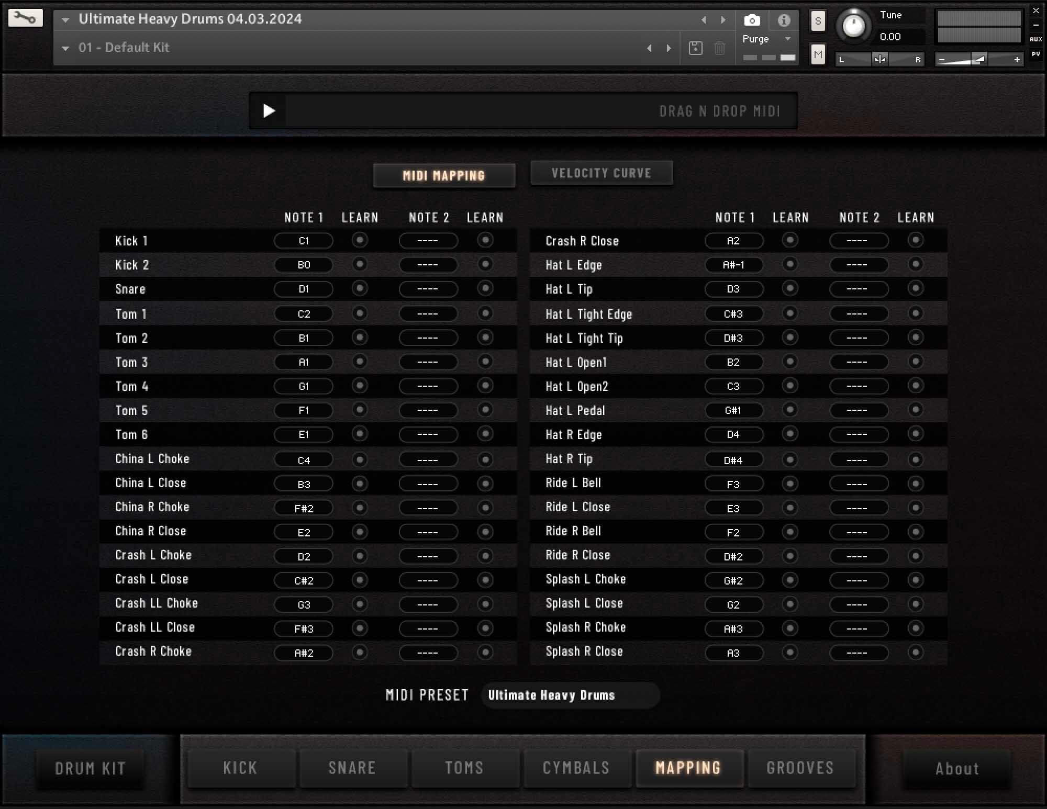Click the About button
Viewport: 1047px width, 809px height.
click(957, 768)
